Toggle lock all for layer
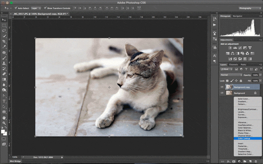The image size is (263, 164). coord(241,81)
